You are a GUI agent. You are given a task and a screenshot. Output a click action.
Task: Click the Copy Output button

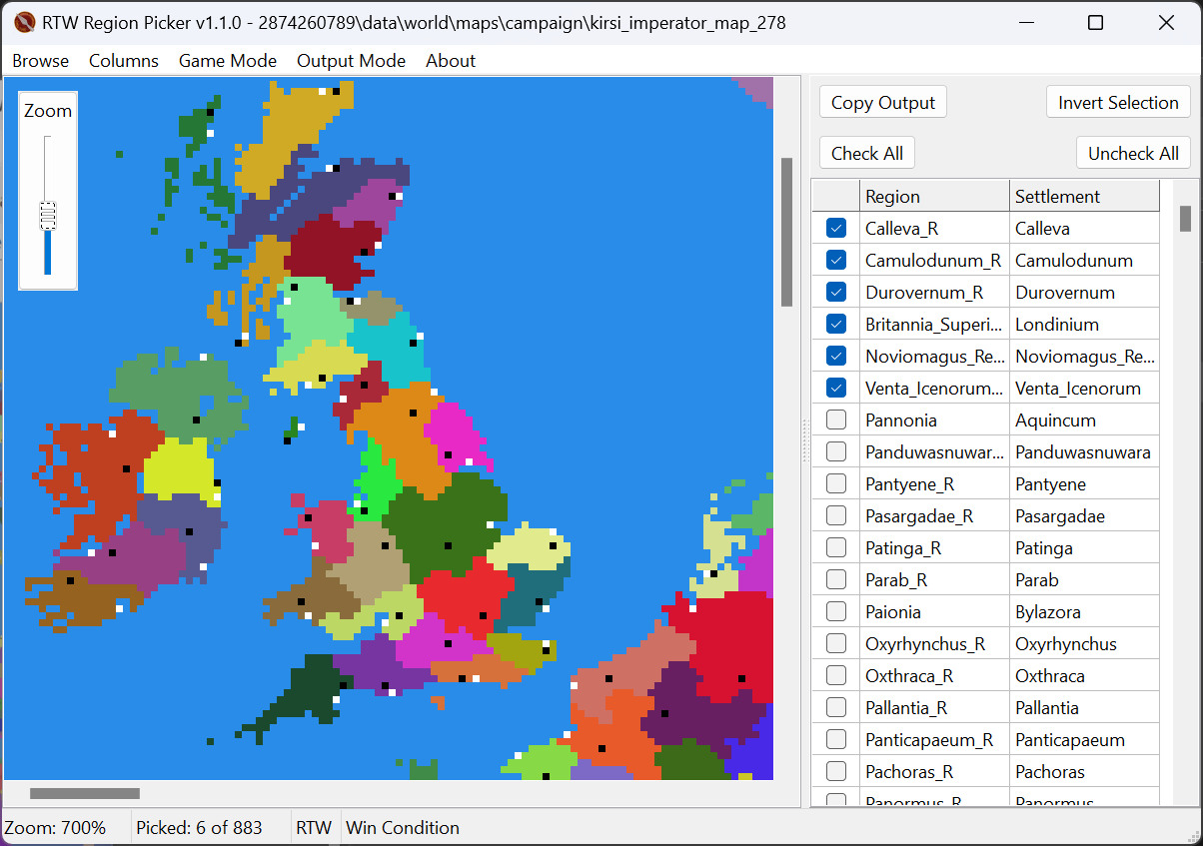pyautogui.click(x=883, y=103)
